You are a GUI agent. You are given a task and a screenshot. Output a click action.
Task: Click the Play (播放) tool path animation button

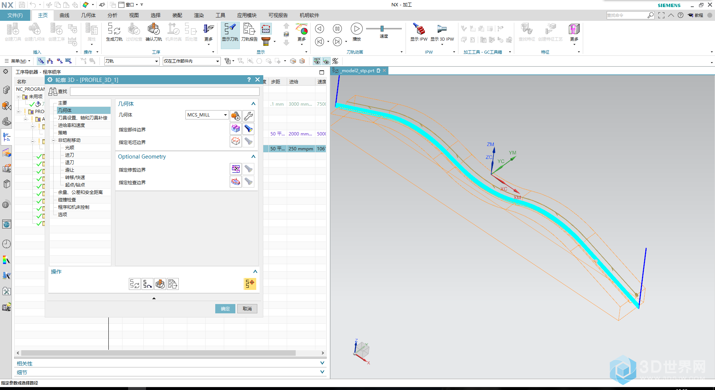pyautogui.click(x=356, y=29)
